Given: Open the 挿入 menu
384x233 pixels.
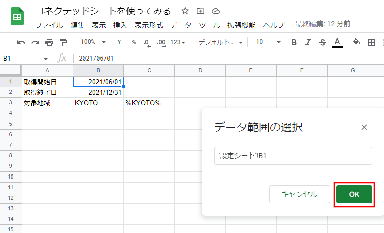Looking at the screenshot, I should tap(120, 25).
